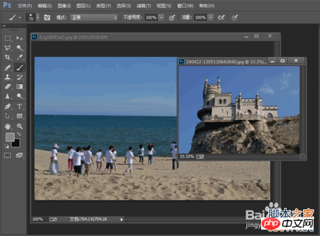Activate the castle image title bar
Screen dimensions: 320x236
click(226, 62)
